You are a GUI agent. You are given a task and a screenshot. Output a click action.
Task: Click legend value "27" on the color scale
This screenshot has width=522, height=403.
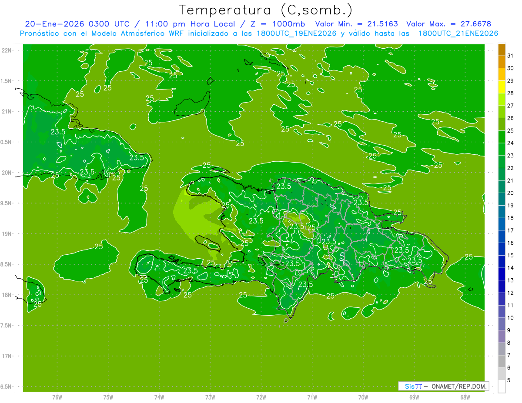coord(511,106)
